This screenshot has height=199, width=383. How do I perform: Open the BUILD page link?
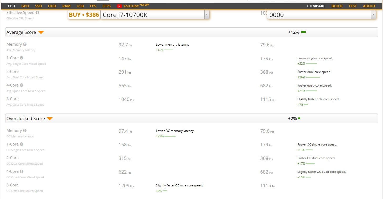(337, 6)
